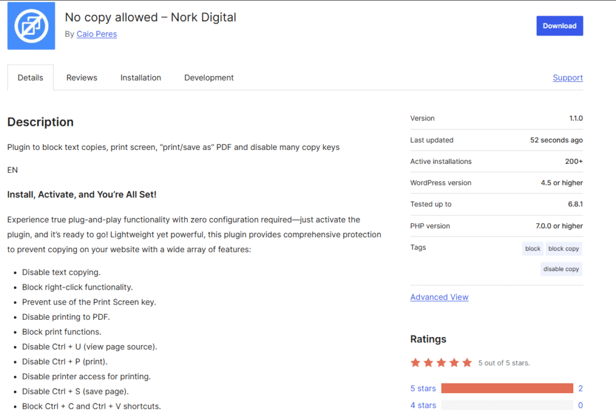Screen dimensions: 616x416
Task: Filter reviews by 4 stars link
Action: pyautogui.click(x=423, y=405)
